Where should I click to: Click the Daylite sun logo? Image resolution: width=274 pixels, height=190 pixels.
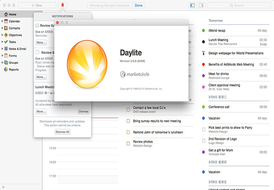[x=87, y=64]
